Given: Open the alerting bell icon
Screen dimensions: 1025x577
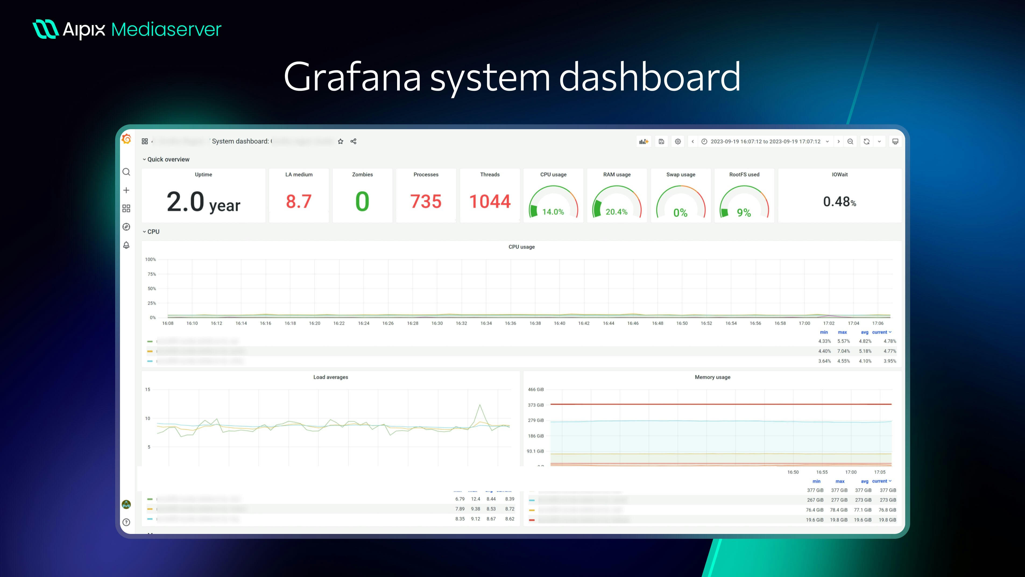Looking at the screenshot, I should [126, 245].
